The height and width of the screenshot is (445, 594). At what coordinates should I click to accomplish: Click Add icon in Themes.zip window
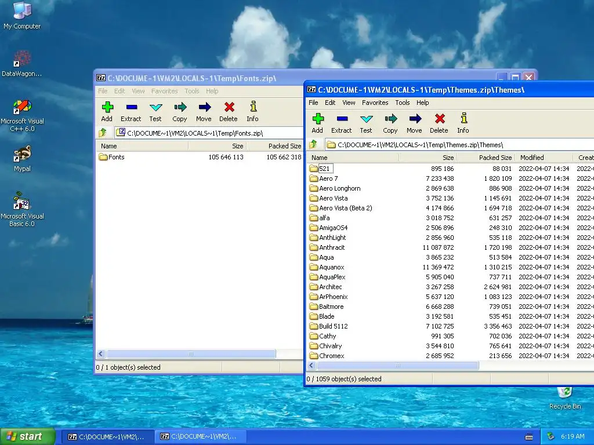click(318, 119)
